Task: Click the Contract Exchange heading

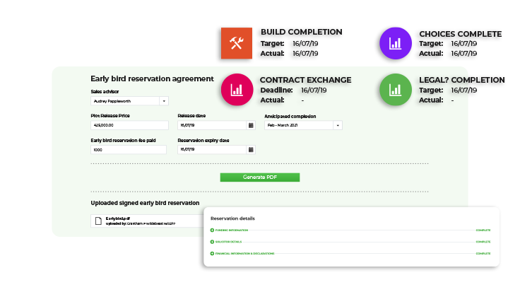Action: point(305,80)
